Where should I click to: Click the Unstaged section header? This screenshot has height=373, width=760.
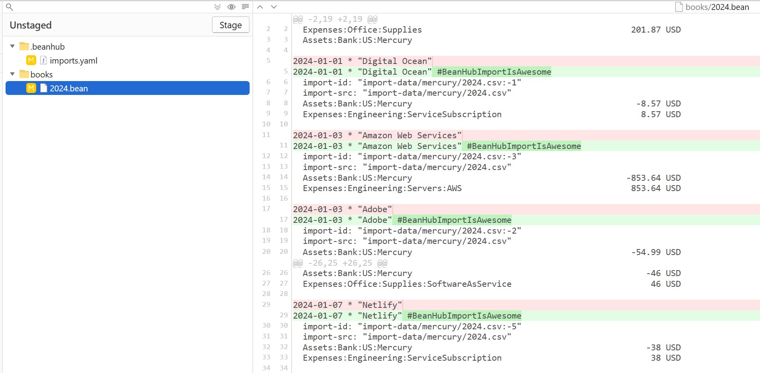(31, 25)
